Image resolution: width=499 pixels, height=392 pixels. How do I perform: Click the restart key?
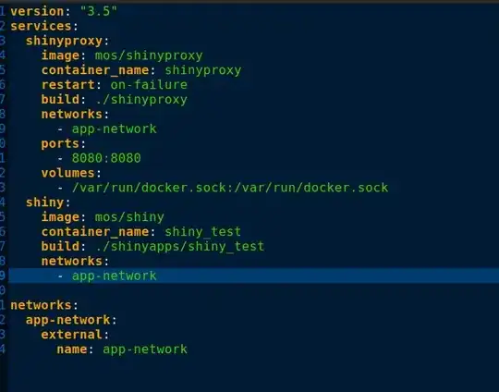click(68, 85)
